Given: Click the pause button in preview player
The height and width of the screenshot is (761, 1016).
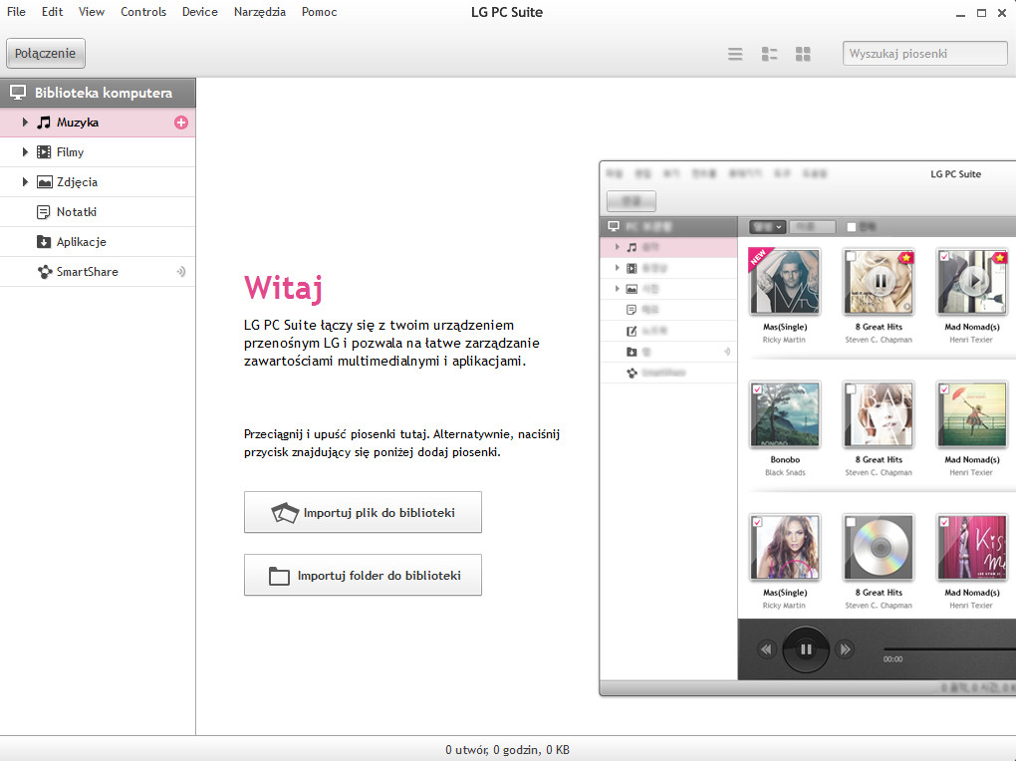Looking at the screenshot, I should [x=806, y=648].
